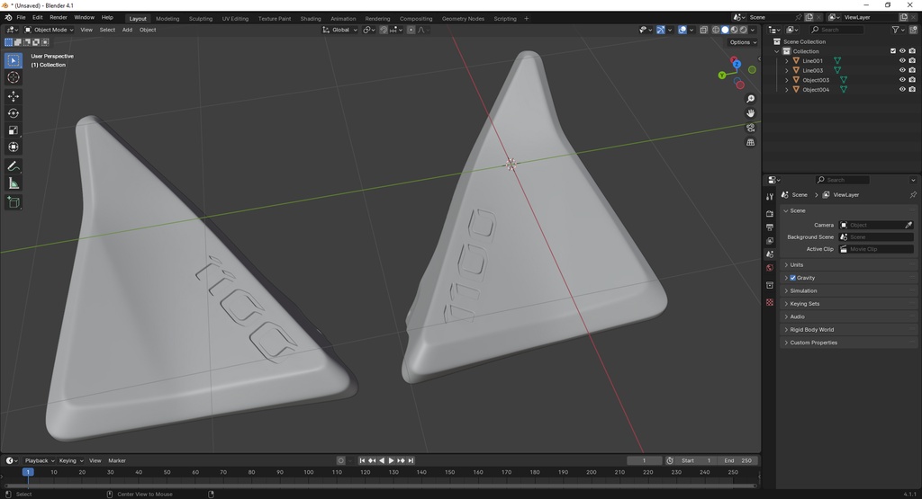Switch to orthographic grid view icon
The width and height of the screenshot is (922, 499).
(x=750, y=143)
